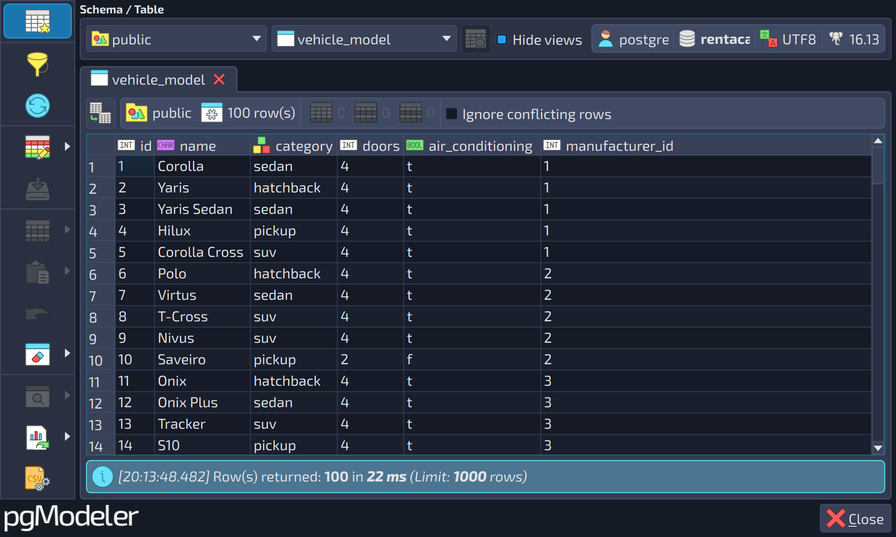Click the doors value 2 cell
The height and width of the screenshot is (537, 896).
point(370,359)
